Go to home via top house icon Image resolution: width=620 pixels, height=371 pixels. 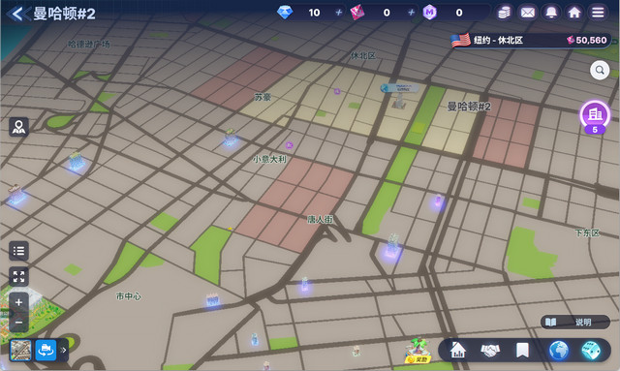574,13
